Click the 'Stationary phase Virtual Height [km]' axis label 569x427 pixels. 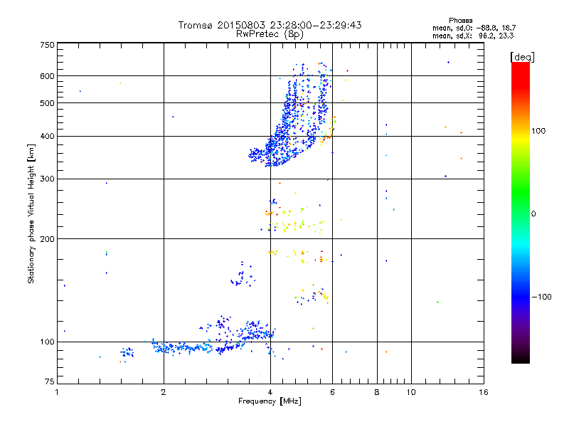click(31, 213)
